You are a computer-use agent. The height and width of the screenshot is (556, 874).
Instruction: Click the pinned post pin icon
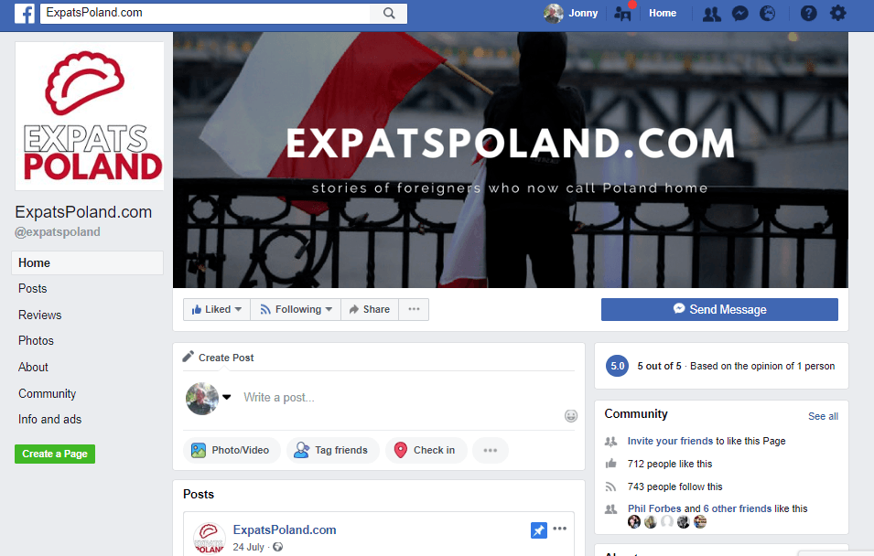click(538, 529)
